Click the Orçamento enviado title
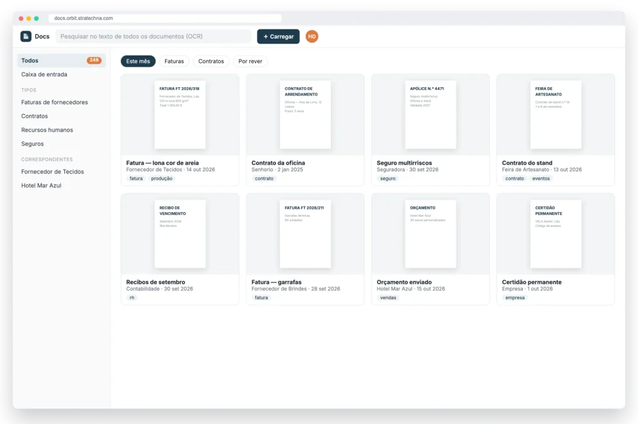 click(x=404, y=282)
